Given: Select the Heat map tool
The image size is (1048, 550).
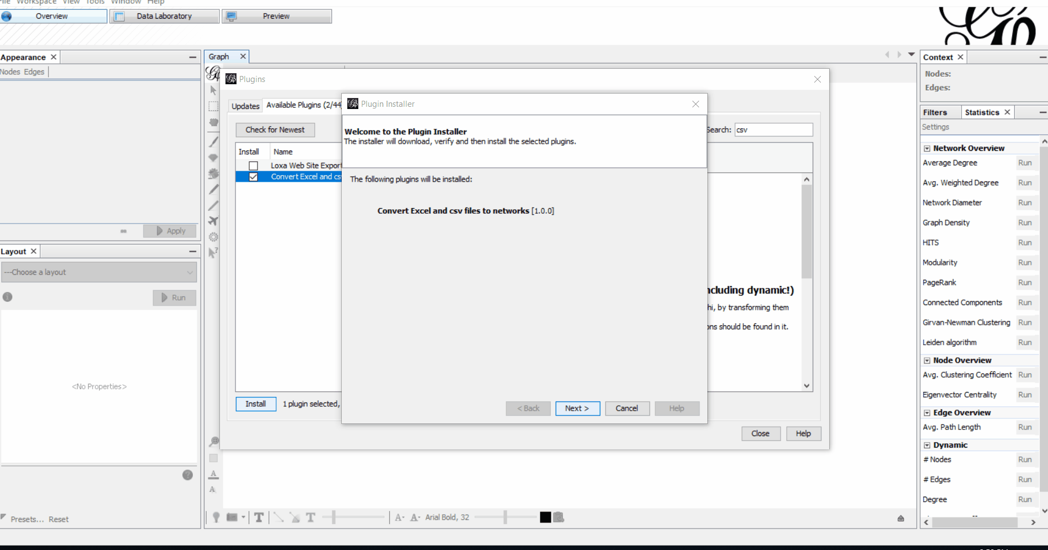Looking at the screenshot, I should [x=213, y=237].
